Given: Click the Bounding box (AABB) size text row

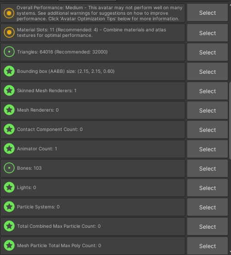Looking at the screenshot, I should point(93,71).
